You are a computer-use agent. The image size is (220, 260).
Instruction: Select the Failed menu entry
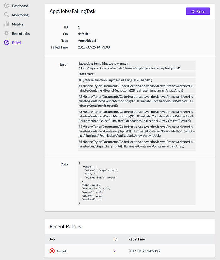pyautogui.click(x=16, y=43)
